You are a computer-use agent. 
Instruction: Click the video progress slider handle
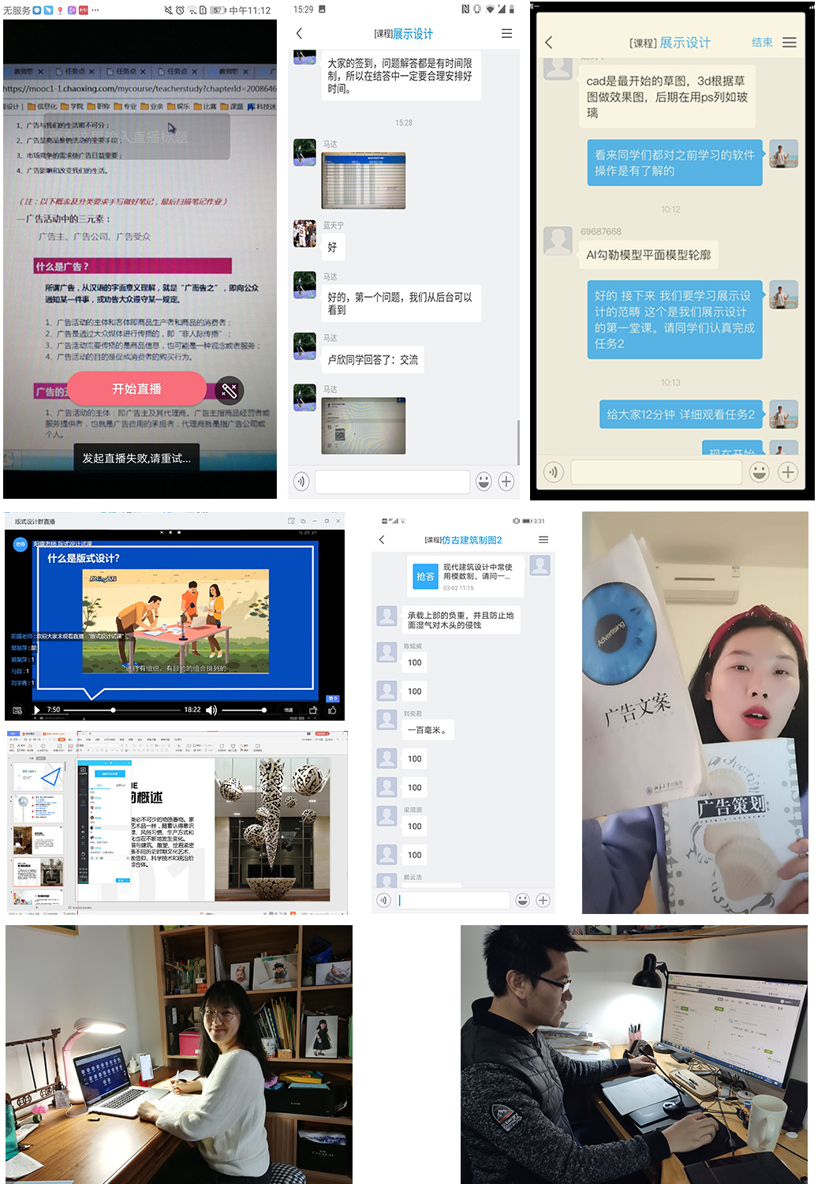coord(113,710)
